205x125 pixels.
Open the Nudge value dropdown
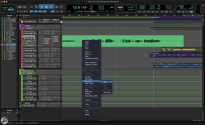pos(134,10)
